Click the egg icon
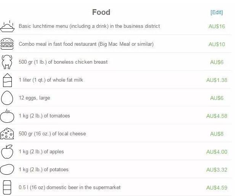This screenshot has width=235, height=196. click(7, 98)
